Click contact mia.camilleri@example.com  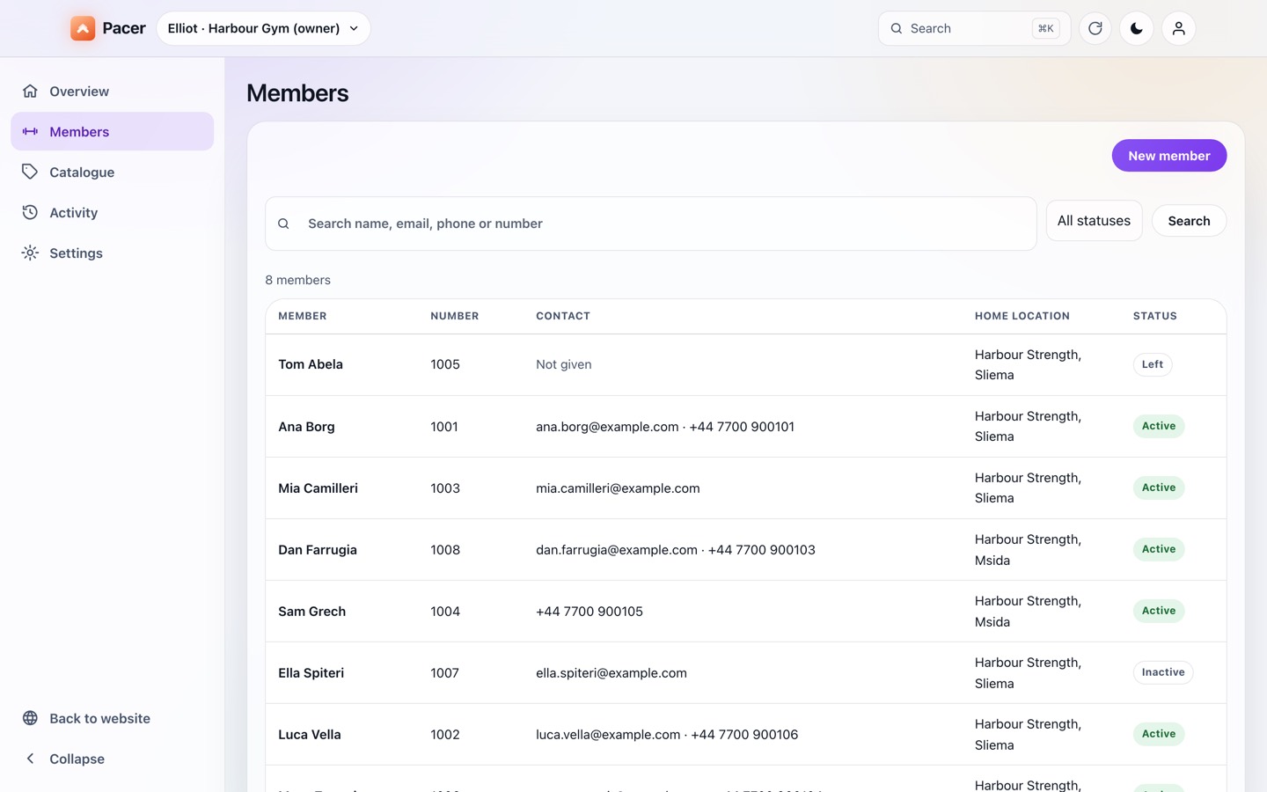tap(618, 488)
